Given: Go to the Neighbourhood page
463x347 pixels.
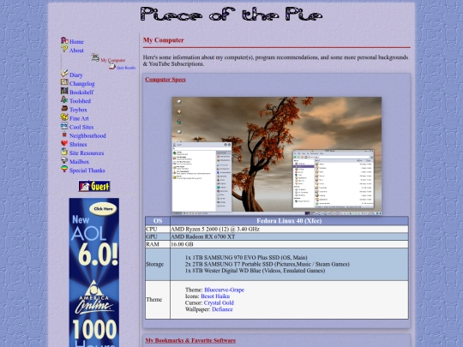Looking at the screenshot, I should tap(87, 135).
